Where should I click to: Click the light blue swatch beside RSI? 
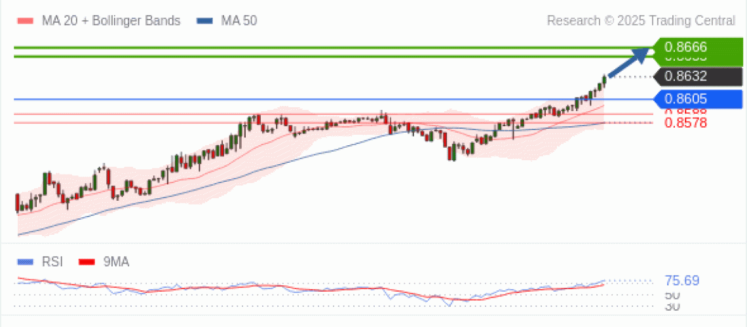pyautogui.click(x=26, y=262)
